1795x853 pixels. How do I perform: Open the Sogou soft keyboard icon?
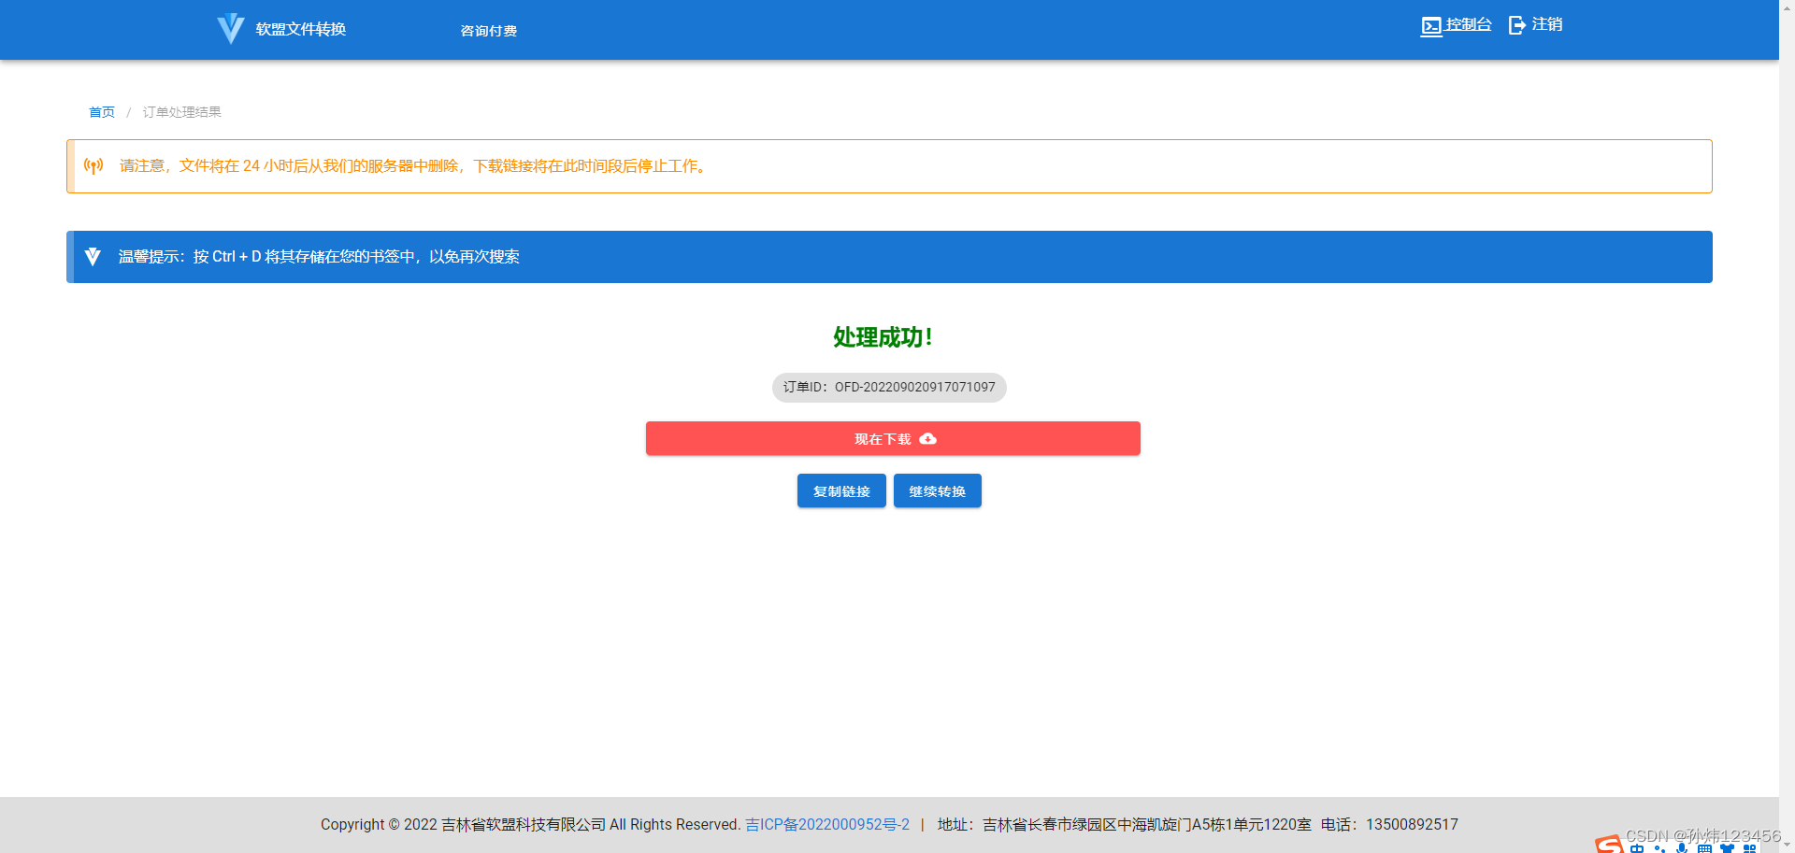tap(1705, 848)
